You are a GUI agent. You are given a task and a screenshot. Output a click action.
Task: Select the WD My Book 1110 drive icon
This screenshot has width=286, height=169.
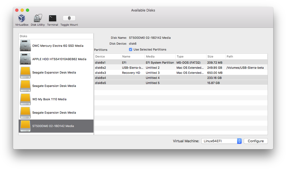25,99
